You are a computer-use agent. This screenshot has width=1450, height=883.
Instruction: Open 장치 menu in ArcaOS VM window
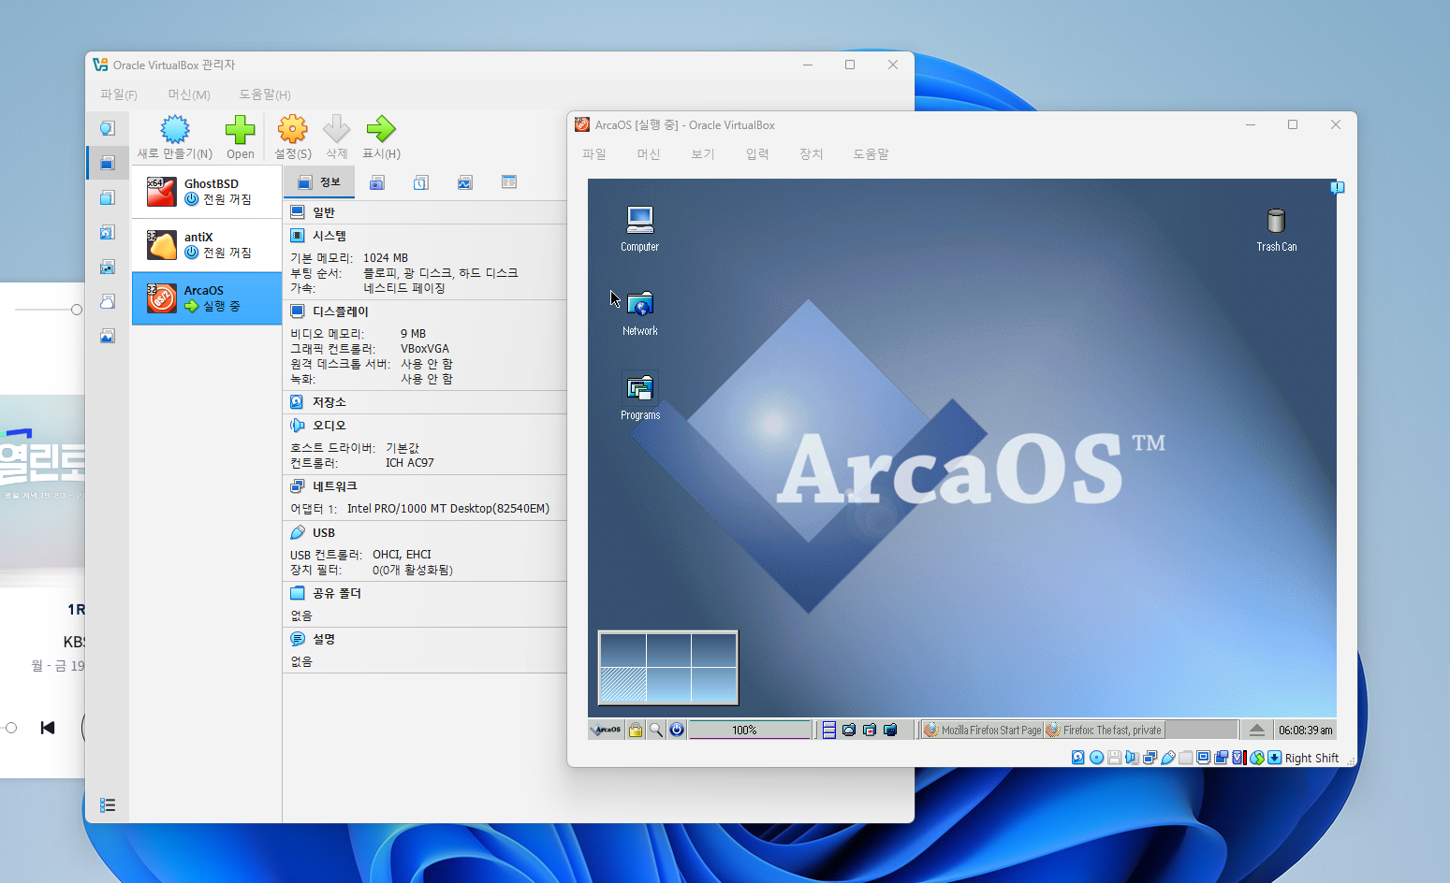tap(812, 154)
